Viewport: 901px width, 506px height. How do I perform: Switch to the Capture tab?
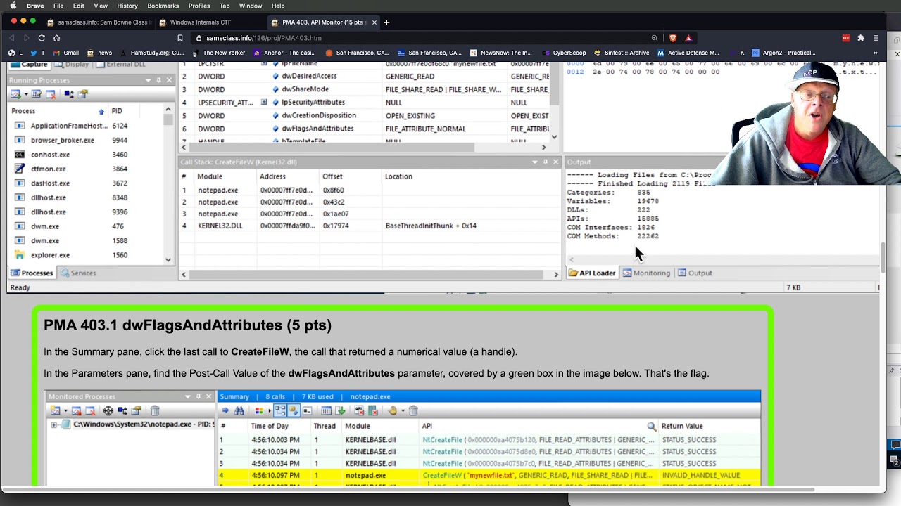(x=29, y=65)
